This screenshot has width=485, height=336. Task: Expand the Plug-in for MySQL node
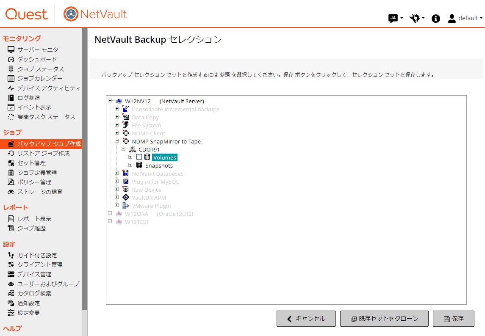116,181
